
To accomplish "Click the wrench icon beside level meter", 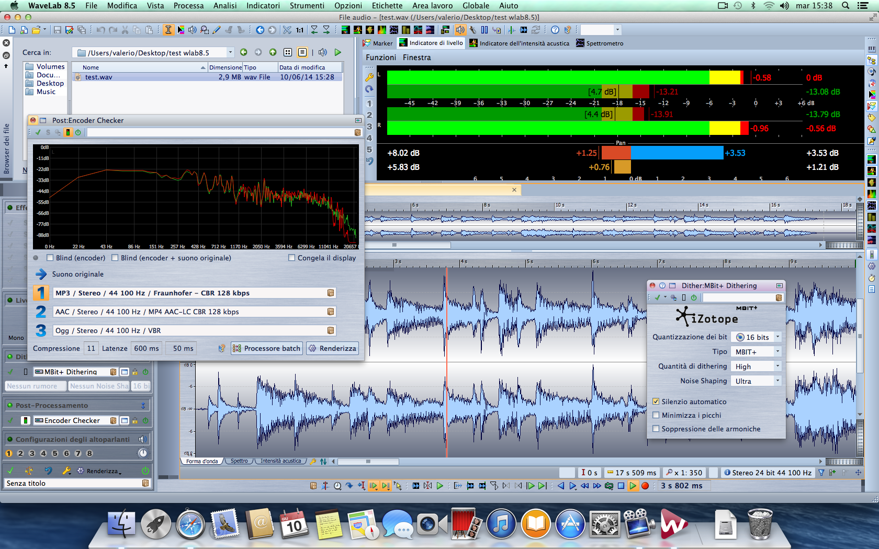I will (x=369, y=77).
